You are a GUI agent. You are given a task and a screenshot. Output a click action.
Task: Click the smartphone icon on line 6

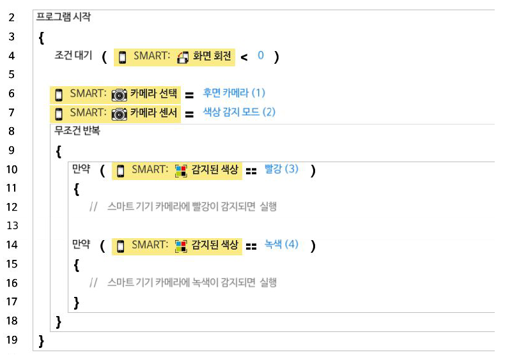pos(59,95)
